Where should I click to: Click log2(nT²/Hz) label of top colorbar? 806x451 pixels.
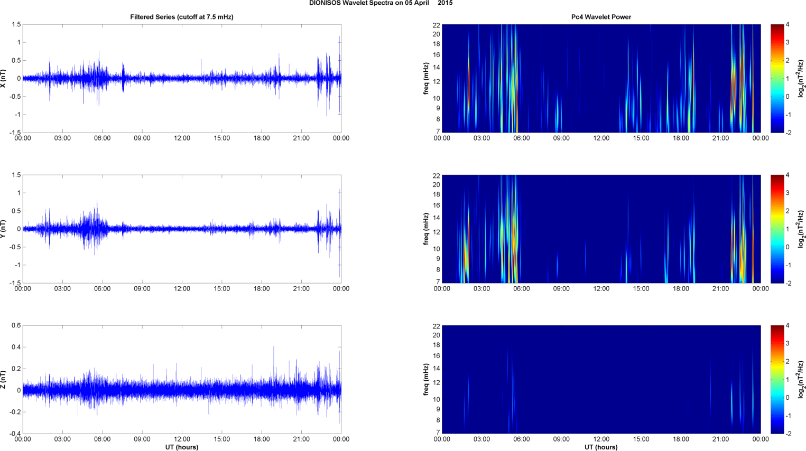click(801, 78)
